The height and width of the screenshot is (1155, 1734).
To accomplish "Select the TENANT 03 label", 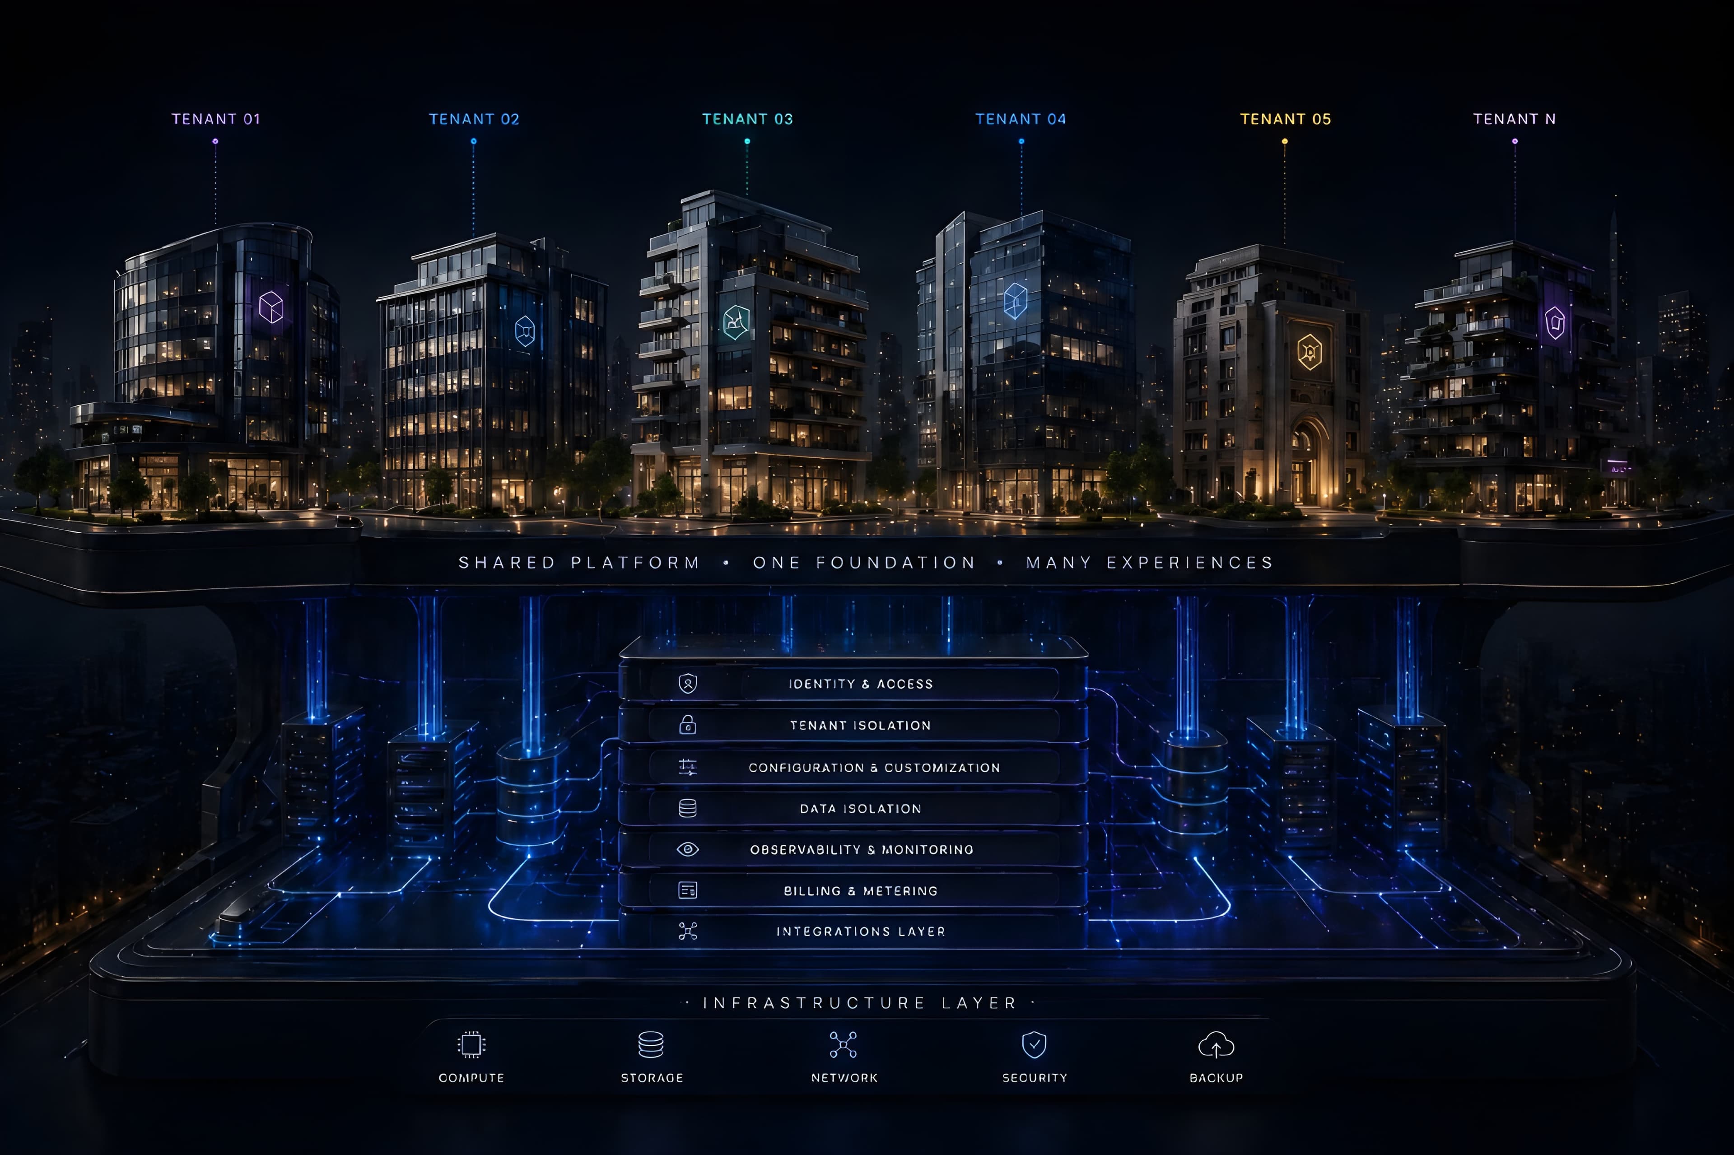I will (748, 119).
